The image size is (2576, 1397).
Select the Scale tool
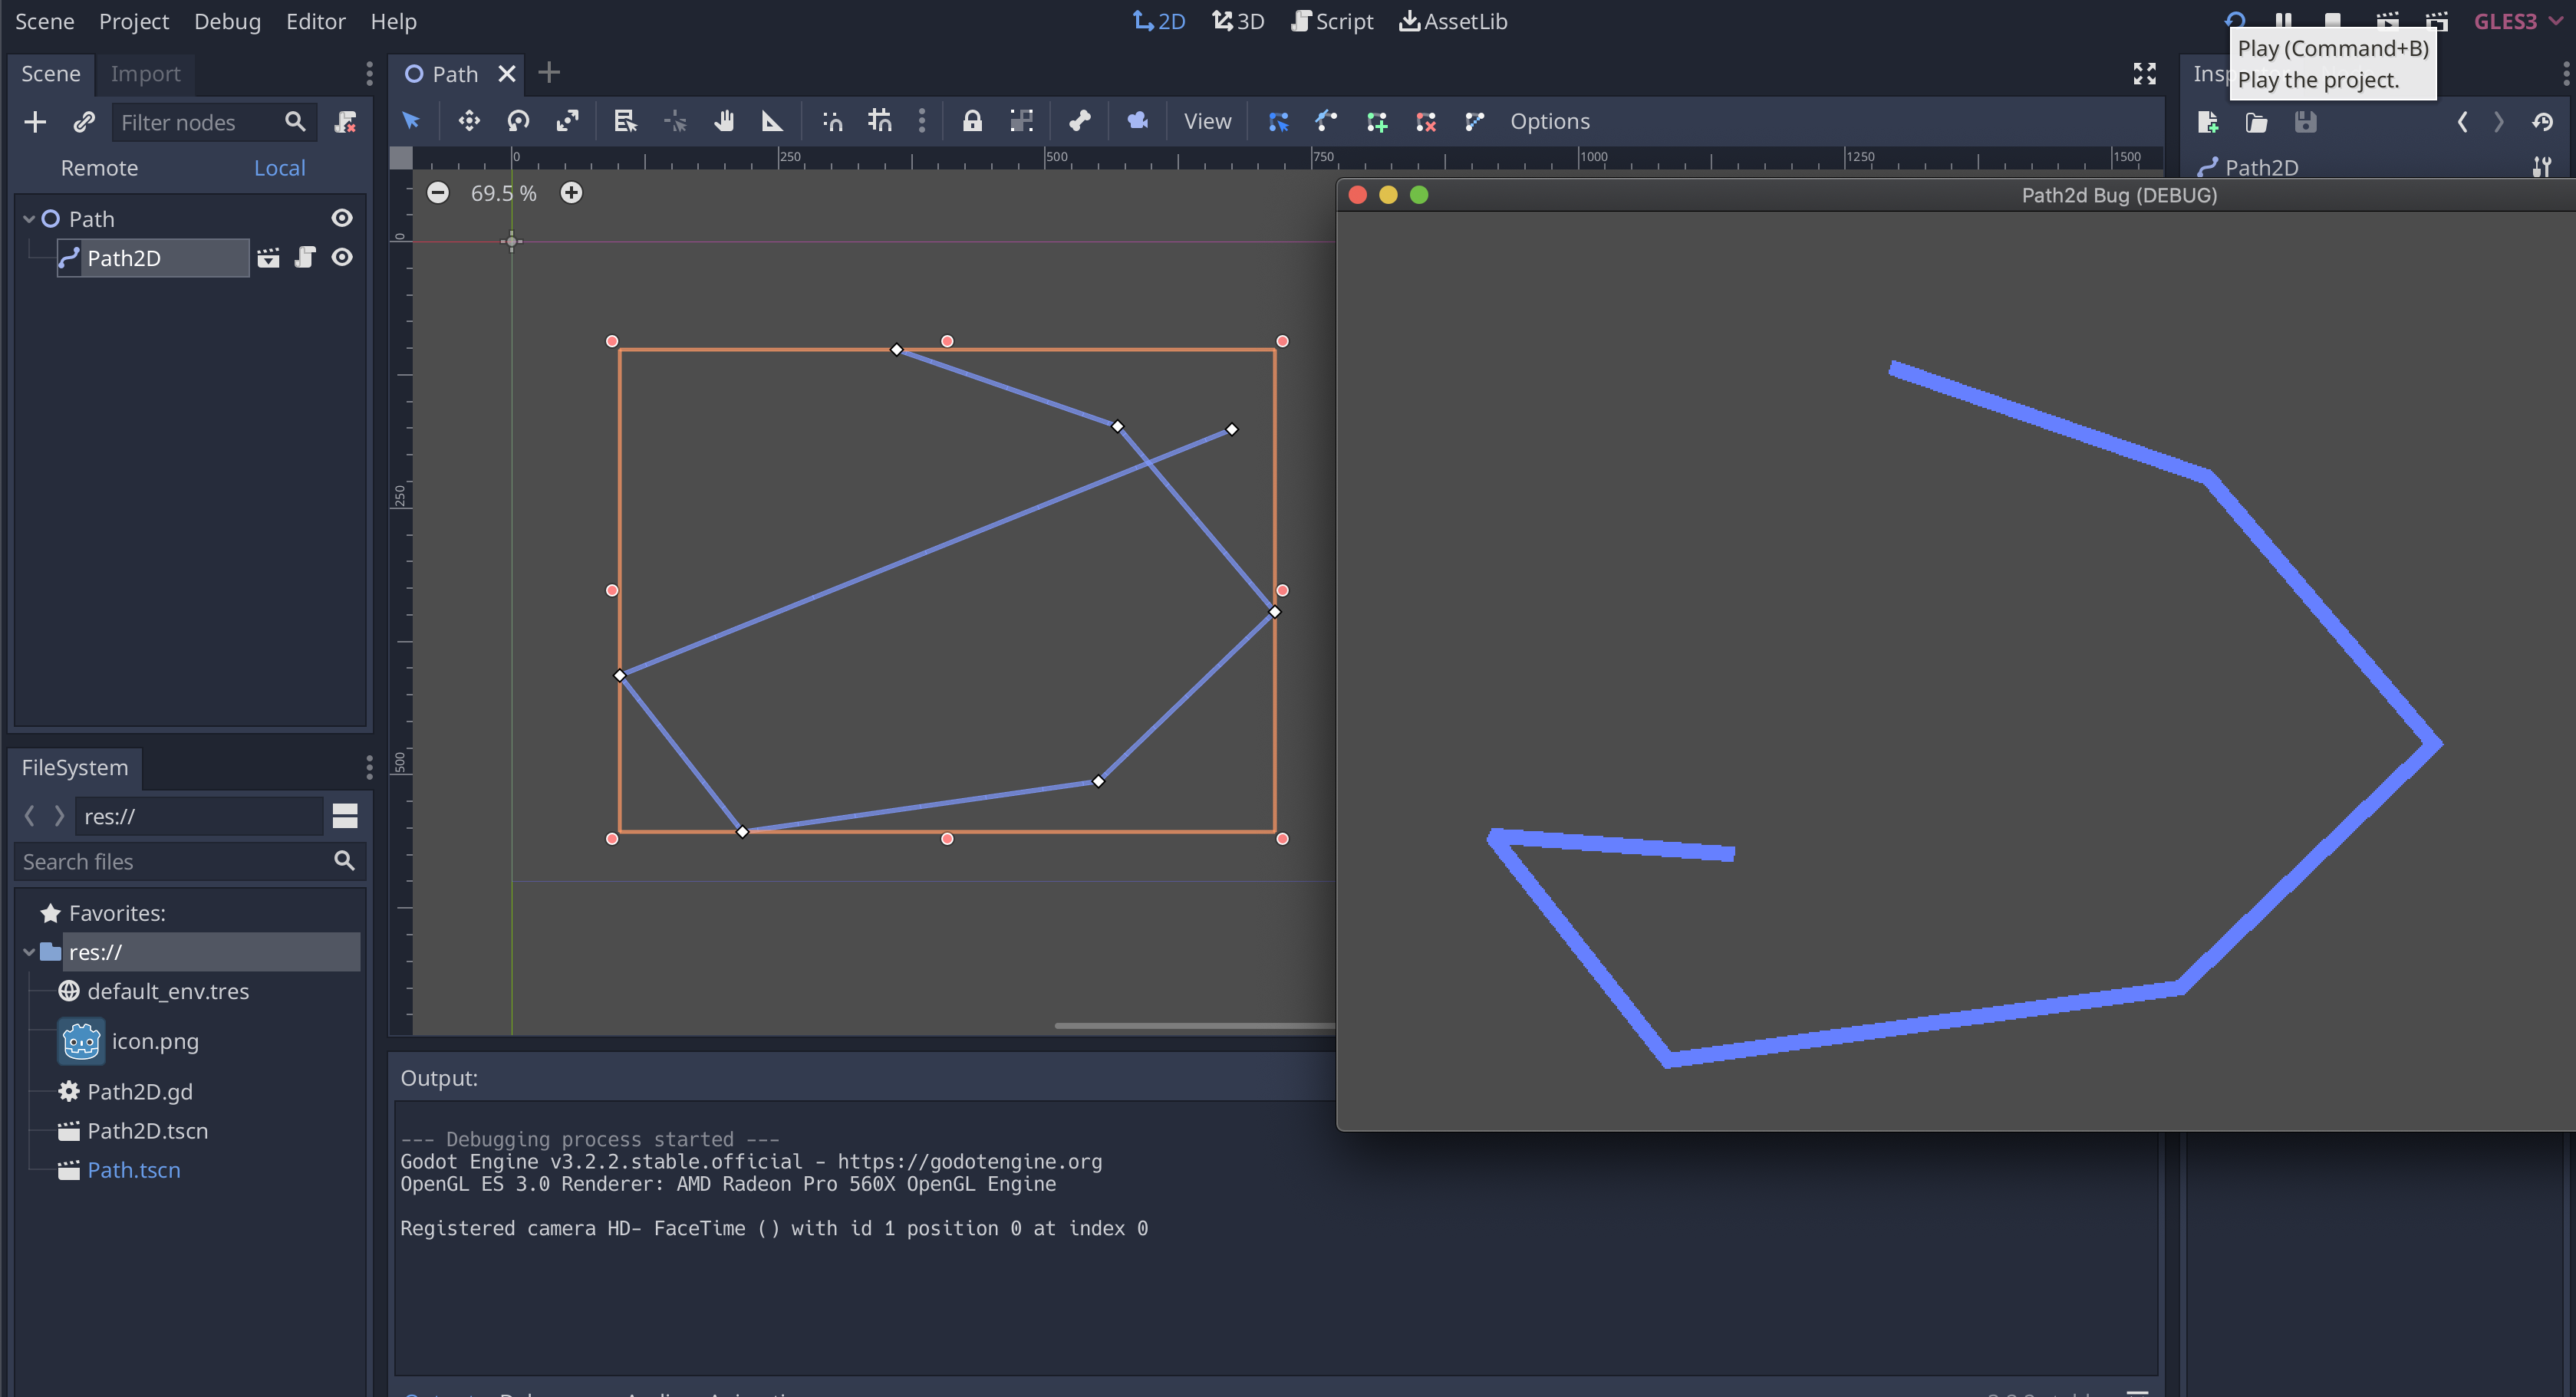tap(567, 121)
